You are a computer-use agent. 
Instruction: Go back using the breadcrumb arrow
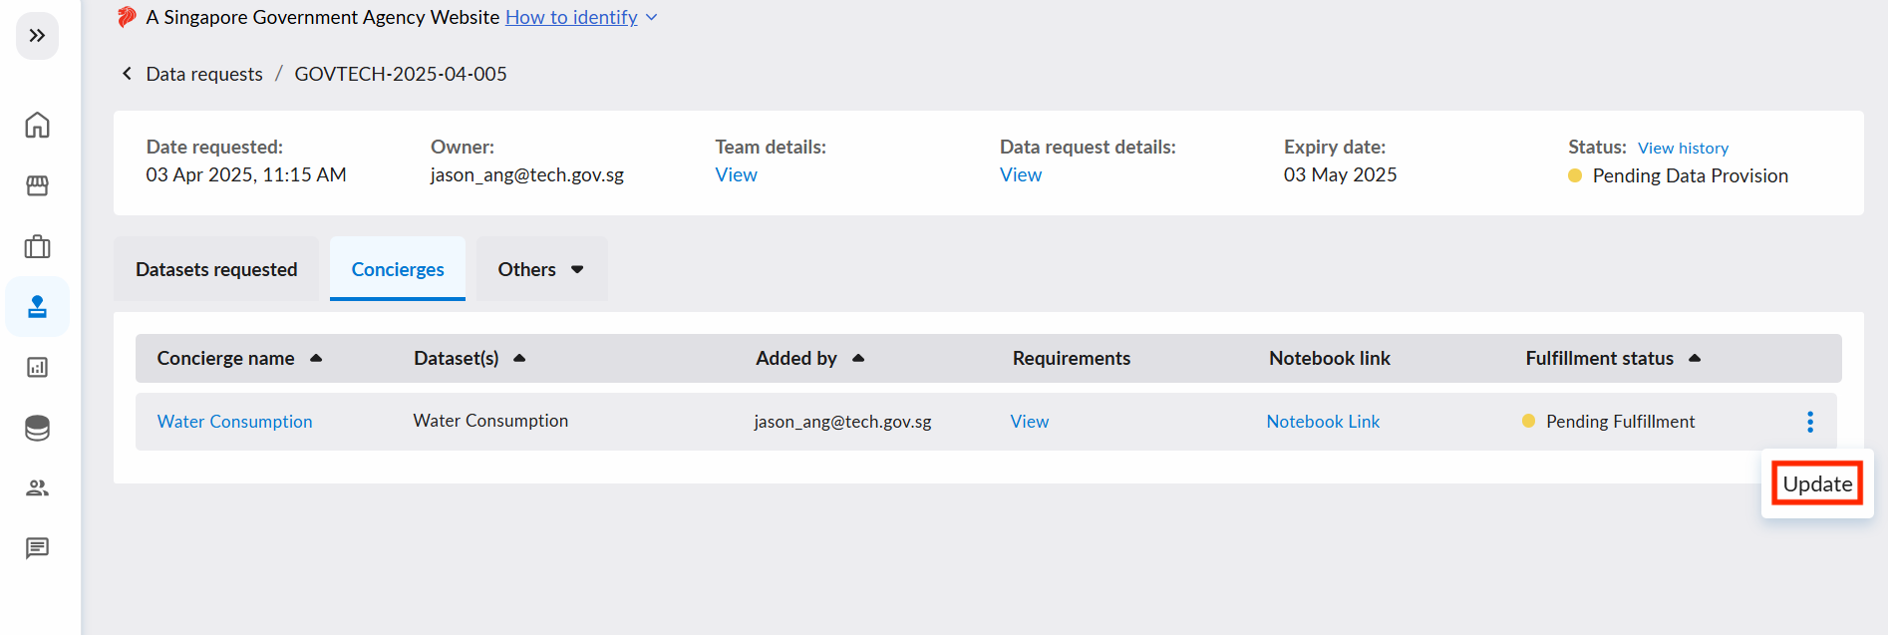127,74
